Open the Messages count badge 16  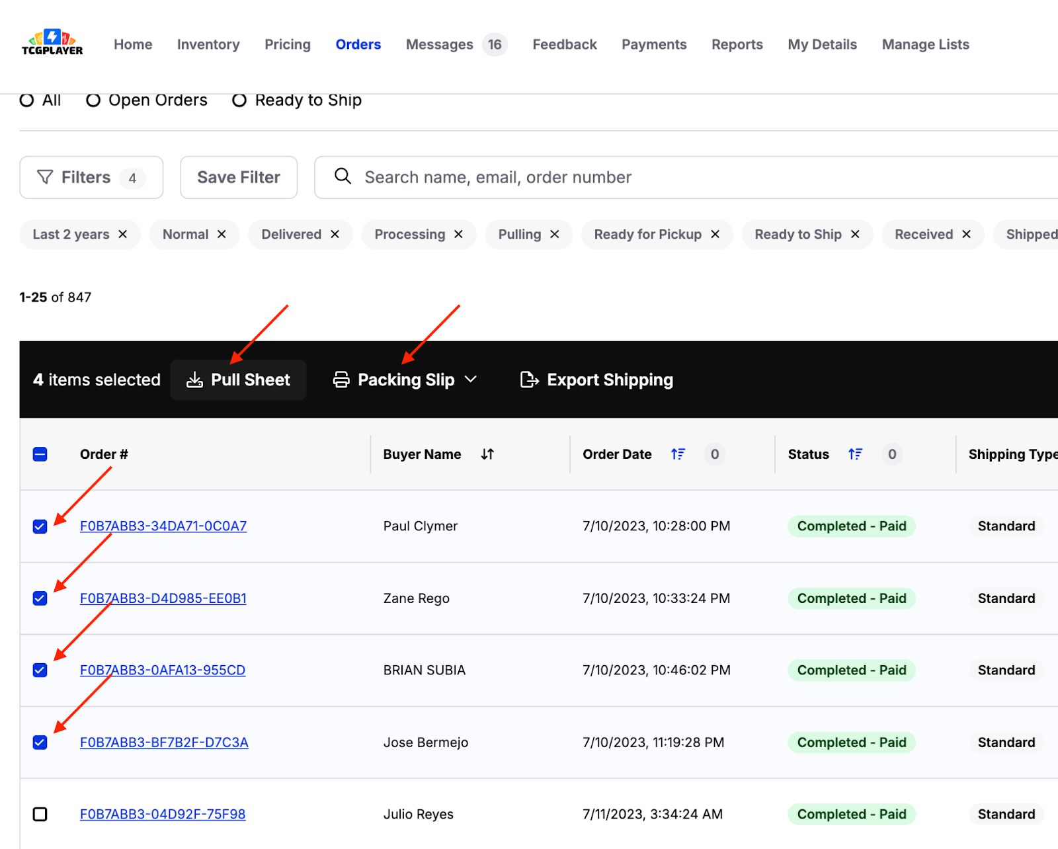click(x=495, y=44)
